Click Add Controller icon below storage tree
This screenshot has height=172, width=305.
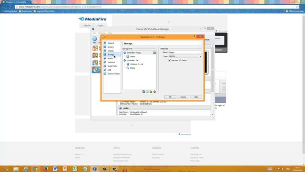143,92
